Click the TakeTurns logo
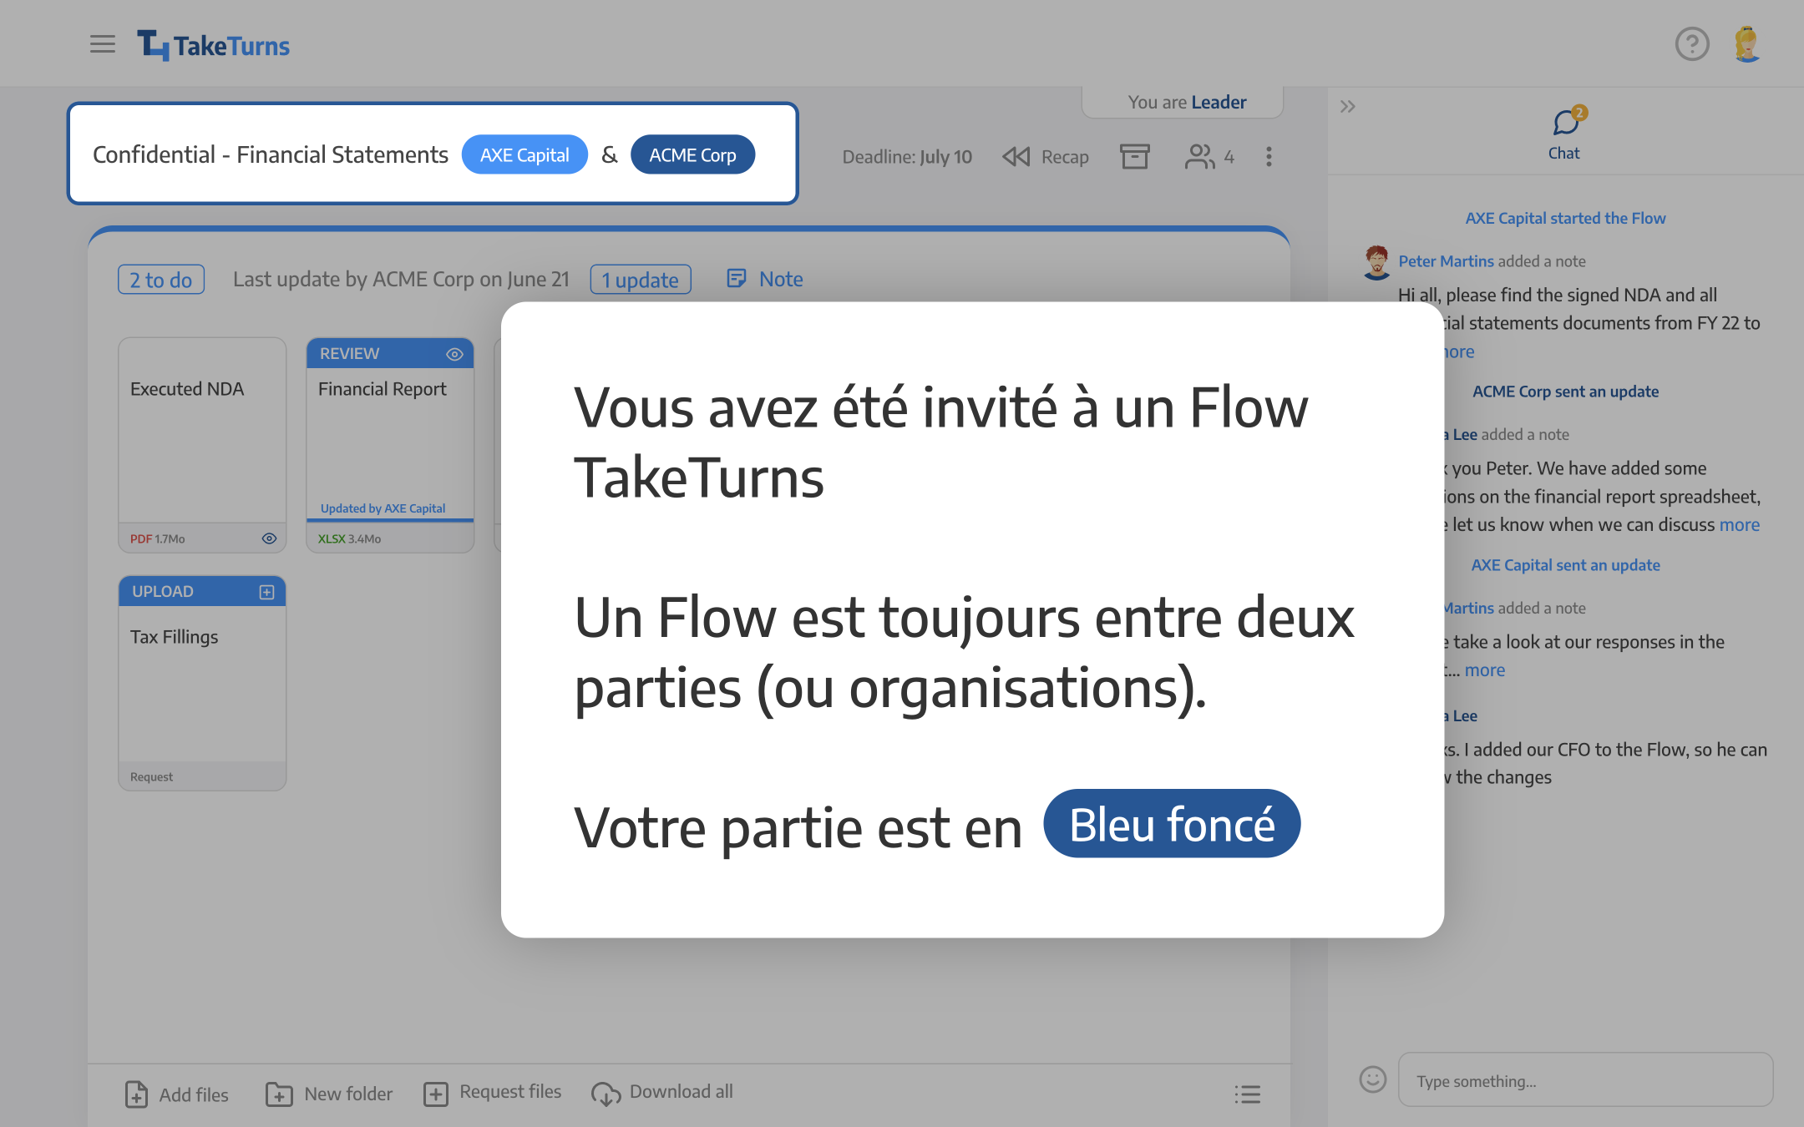The width and height of the screenshot is (1804, 1127). pos(214,45)
